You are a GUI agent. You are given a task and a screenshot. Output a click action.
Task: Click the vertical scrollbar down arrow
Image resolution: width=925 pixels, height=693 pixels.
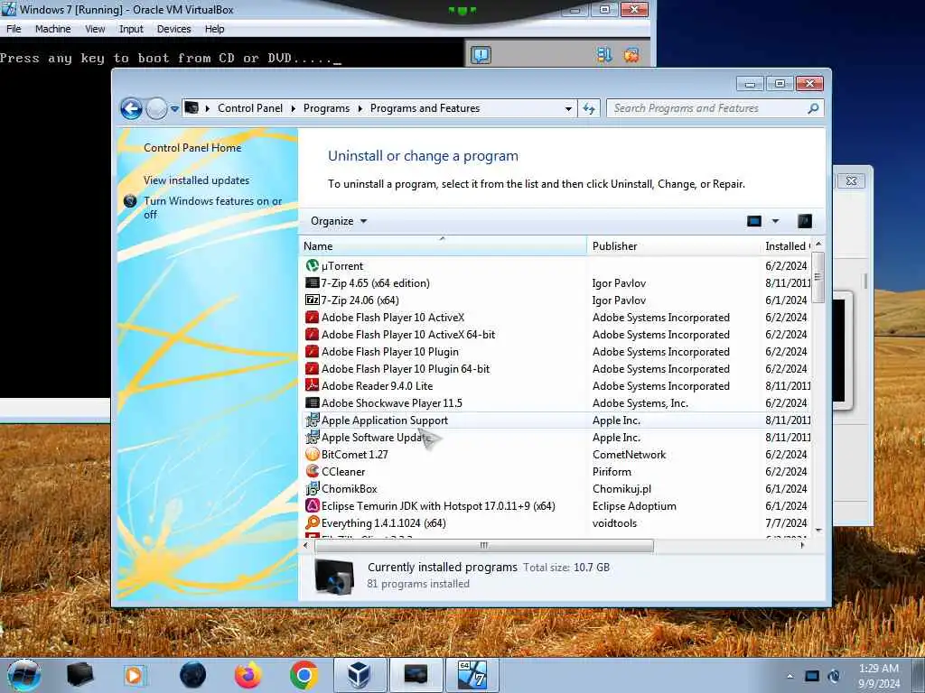tap(818, 531)
